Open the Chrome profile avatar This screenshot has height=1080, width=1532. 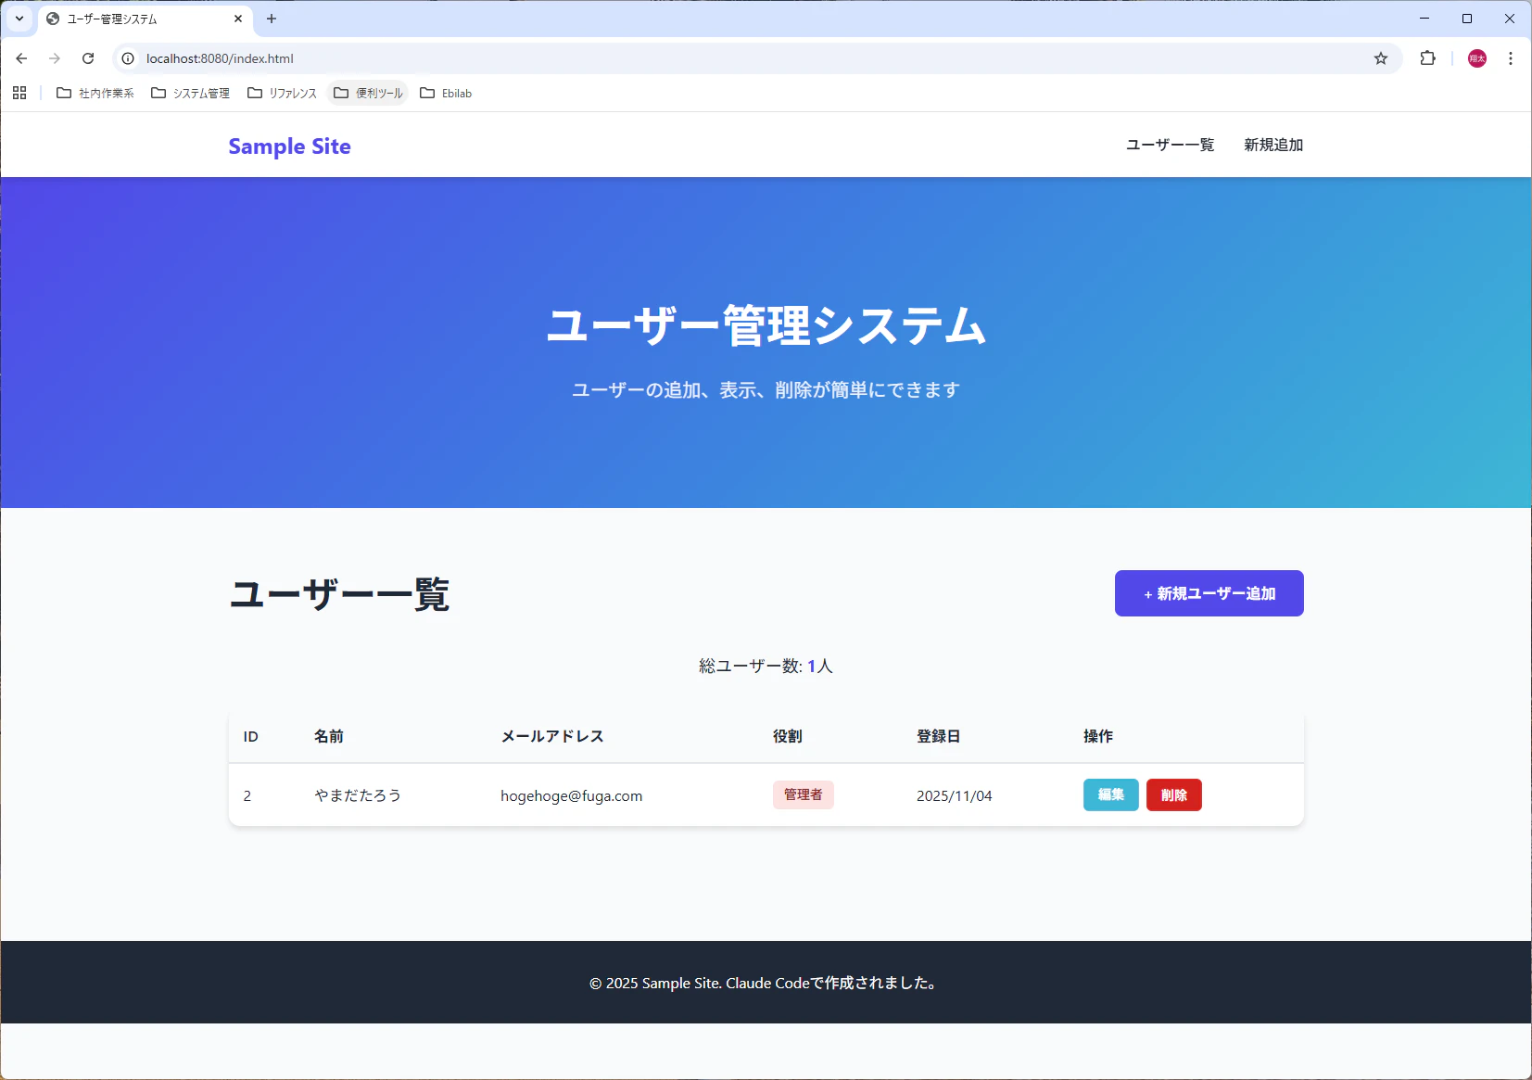(x=1477, y=58)
